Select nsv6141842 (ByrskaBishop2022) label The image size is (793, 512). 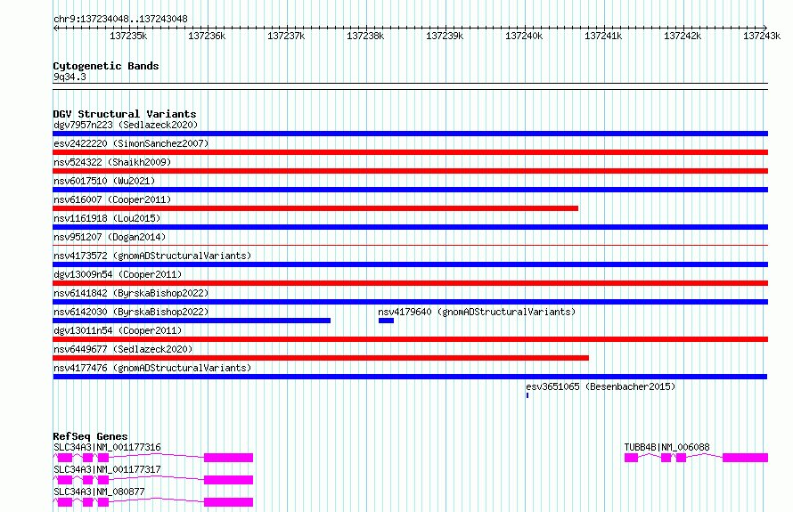[131, 293]
